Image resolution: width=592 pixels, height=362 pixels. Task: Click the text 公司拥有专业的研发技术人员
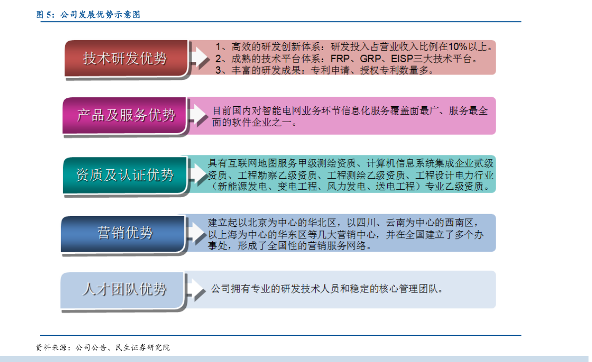[326, 289]
